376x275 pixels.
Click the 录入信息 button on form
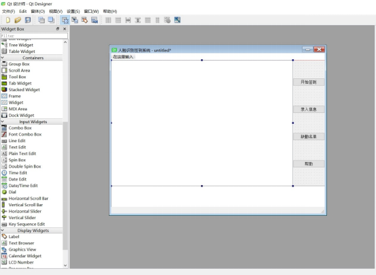click(x=309, y=110)
